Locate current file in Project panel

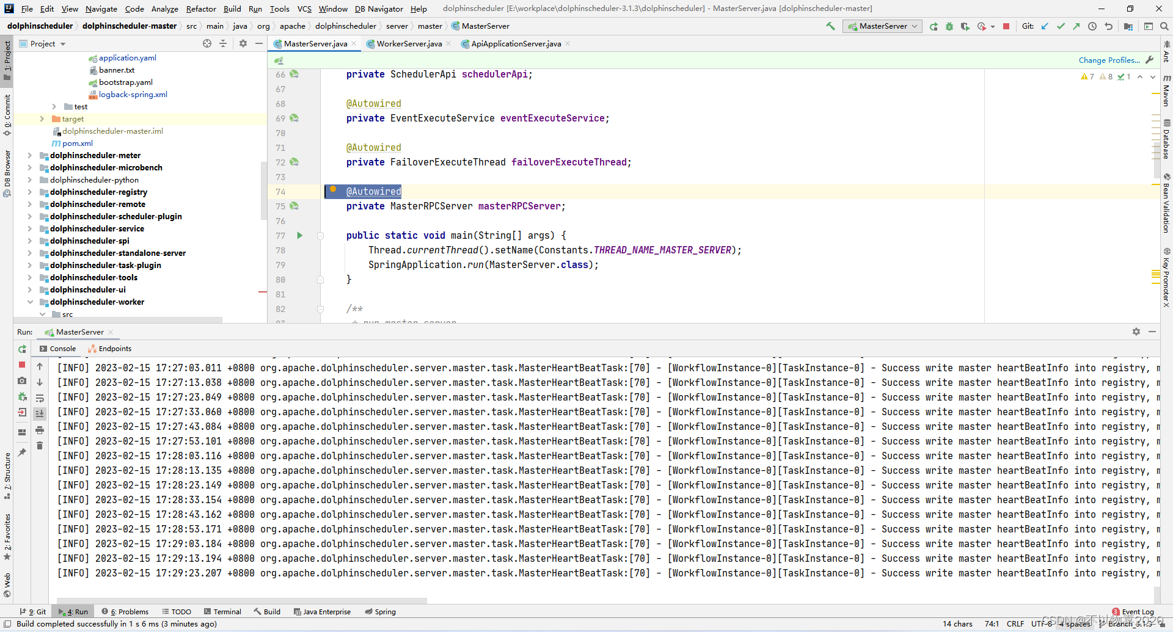(x=207, y=43)
